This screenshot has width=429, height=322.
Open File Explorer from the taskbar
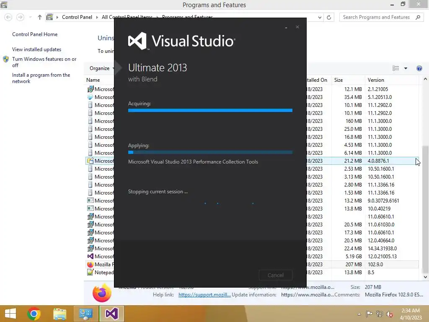59,314
